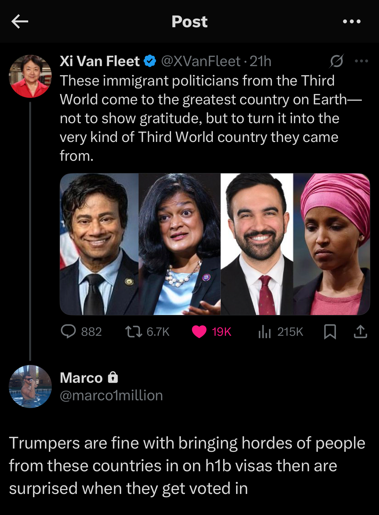Viewport: 379px width, 515px height.
Task: Open replies via the 882 comment icon
Action: [x=68, y=332]
